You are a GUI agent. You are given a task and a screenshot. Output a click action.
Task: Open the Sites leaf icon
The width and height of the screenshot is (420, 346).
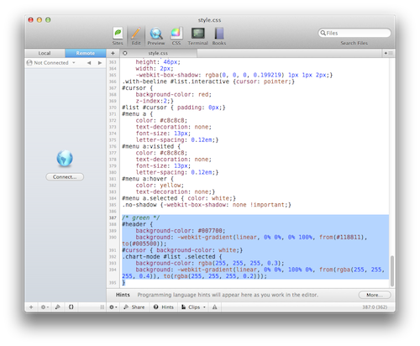[118, 34]
